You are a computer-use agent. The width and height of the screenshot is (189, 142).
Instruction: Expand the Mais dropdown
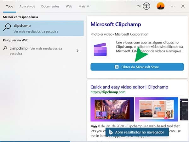(x=84, y=6)
